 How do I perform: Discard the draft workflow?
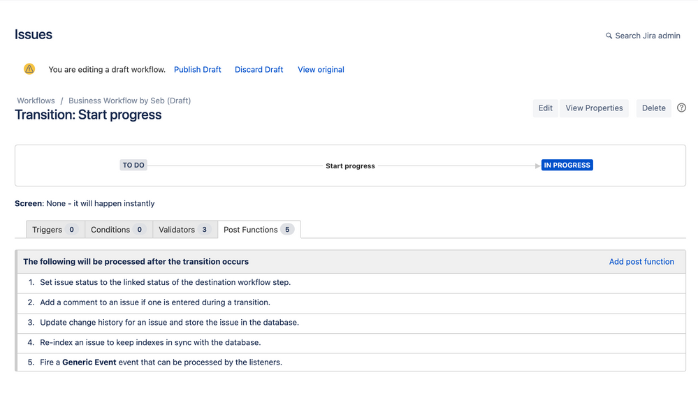pyautogui.click(x=259, y=69)
